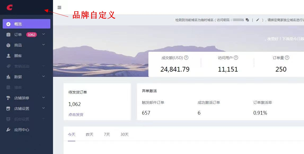Open 商品 via the product box icon
304x154 pixels.
[8, 45]
